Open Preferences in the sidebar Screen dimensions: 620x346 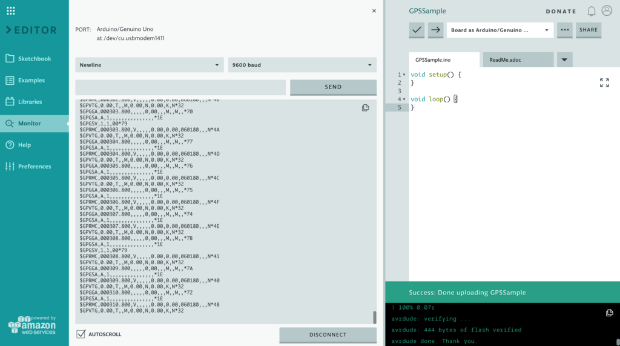pos(35,166)
